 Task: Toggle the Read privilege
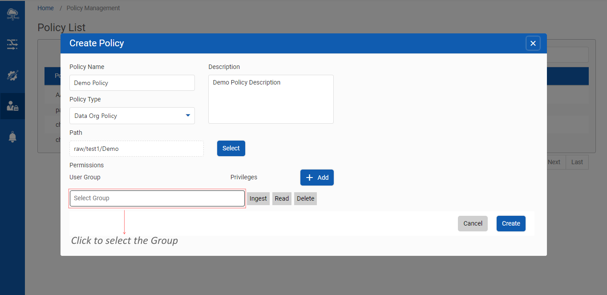click(x=282, y=198)
